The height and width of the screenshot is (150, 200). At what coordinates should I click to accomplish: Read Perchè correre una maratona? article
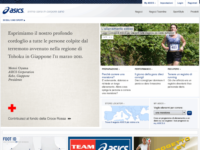coord(113,76)
